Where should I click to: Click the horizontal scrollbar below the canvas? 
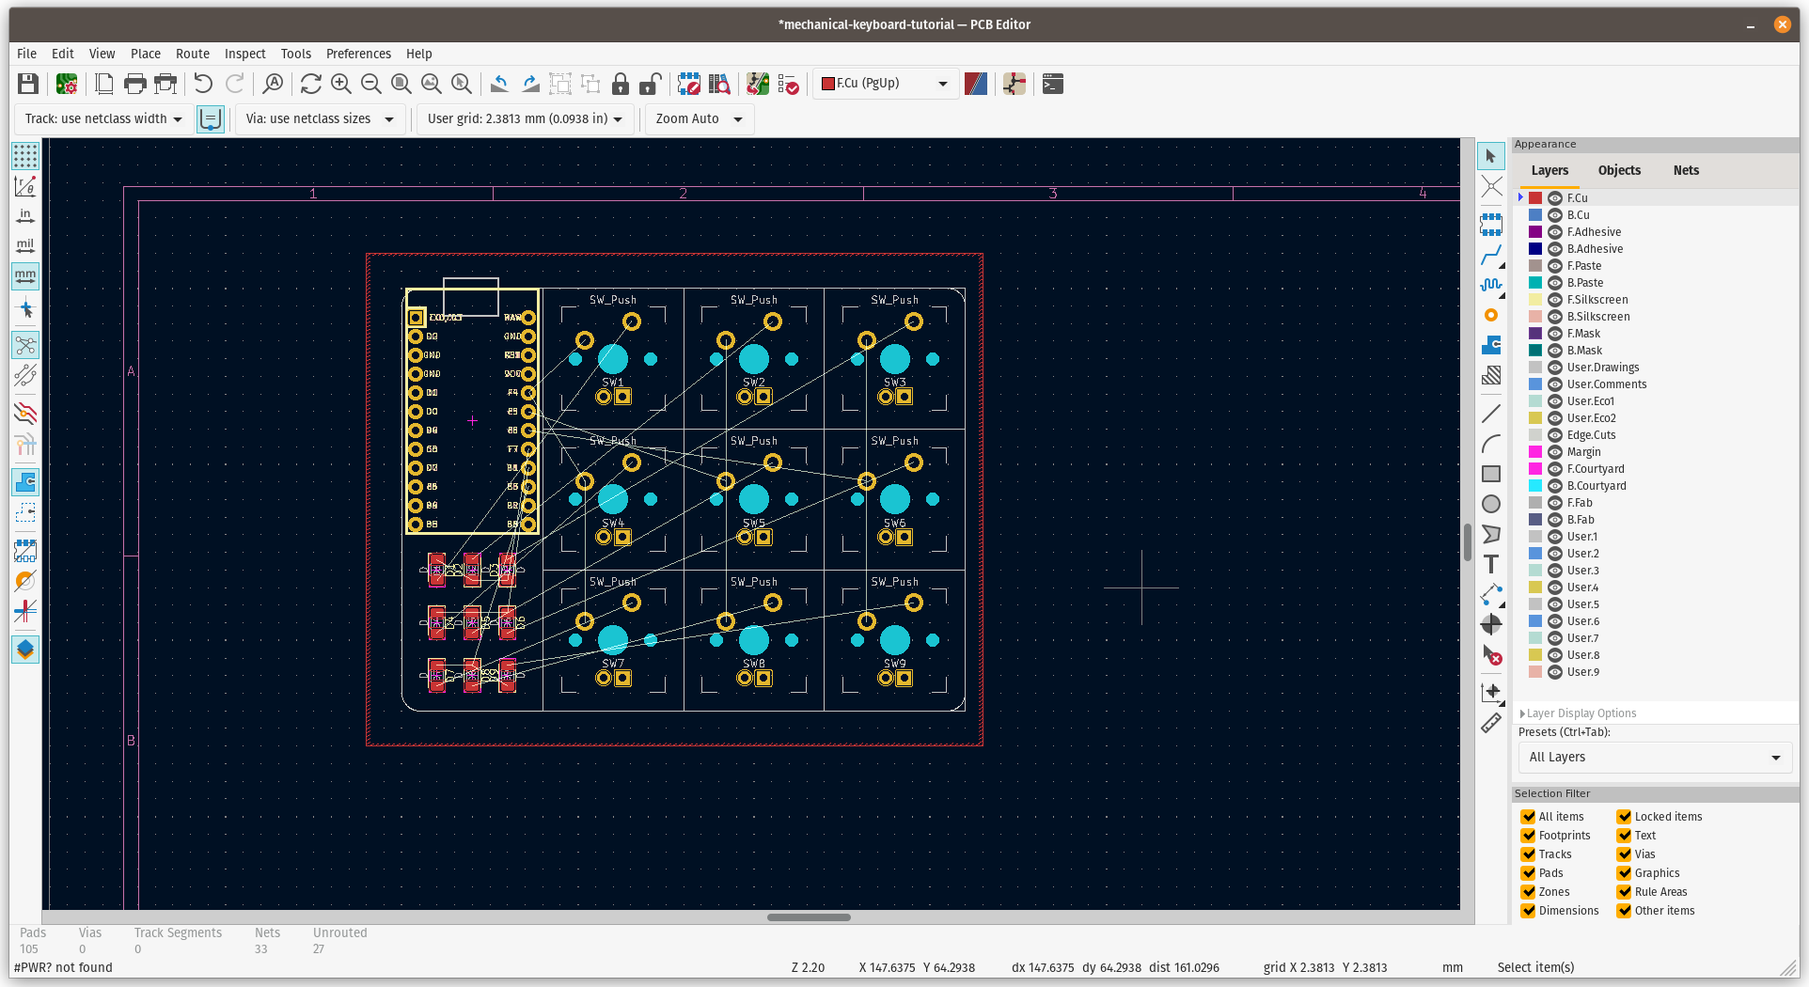pyautogui.click(x=809, y=917)
